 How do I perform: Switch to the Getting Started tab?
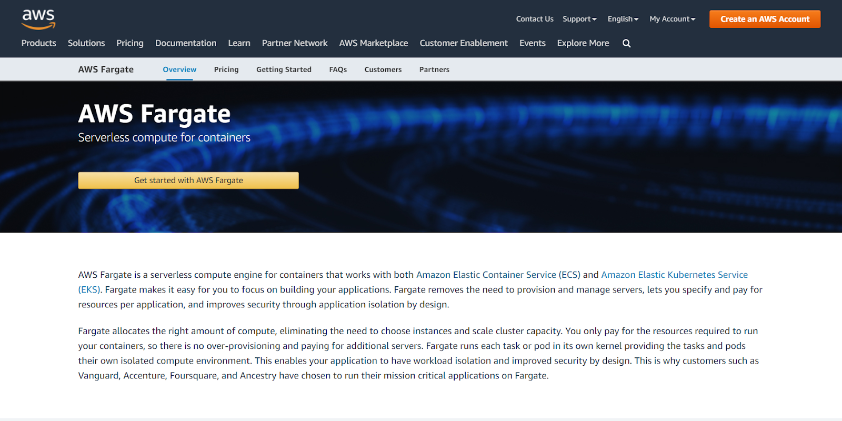pos(284,69)
